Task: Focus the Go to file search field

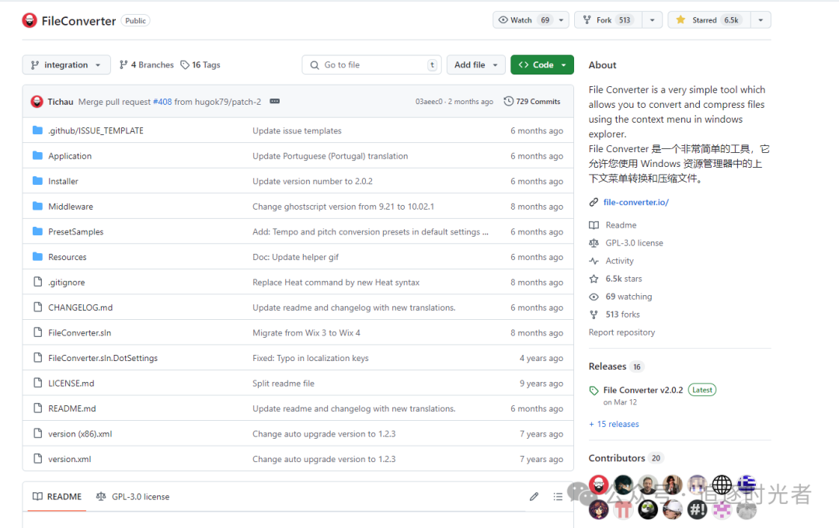Action: [372, 64]
